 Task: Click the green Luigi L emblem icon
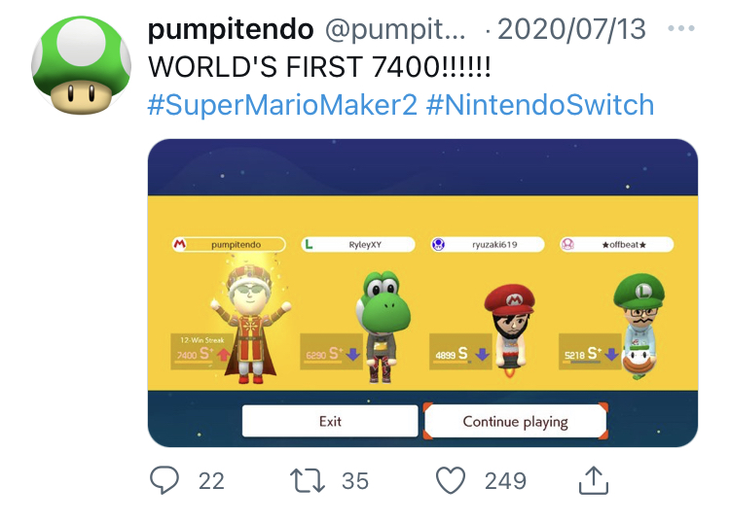point(310,245)
